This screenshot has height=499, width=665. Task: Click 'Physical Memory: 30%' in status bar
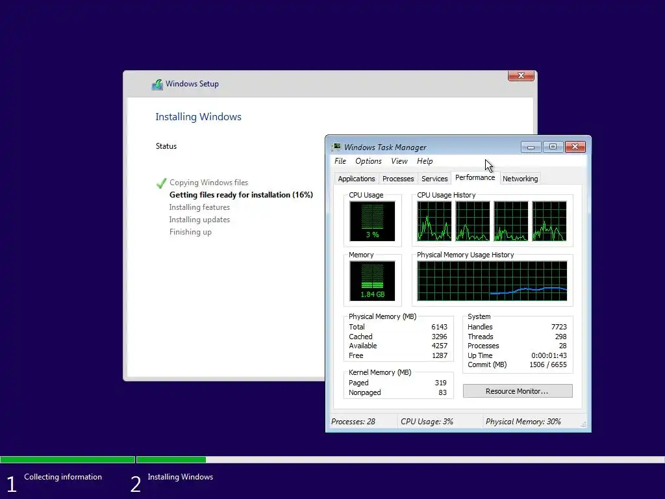(523, 422)
